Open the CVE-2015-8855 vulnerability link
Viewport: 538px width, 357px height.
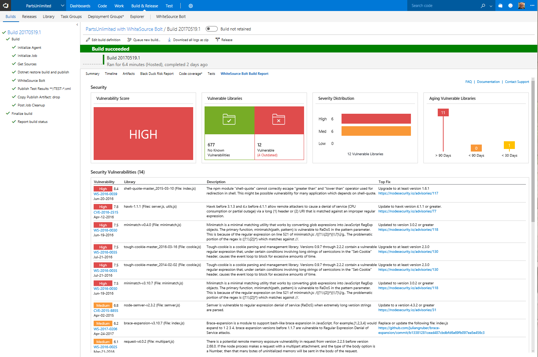click(106, 311)
